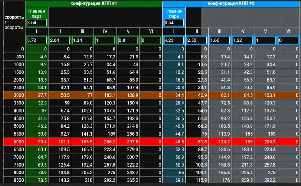Click the 128.9 cell in orange row
Image resolution: width=301 pixels, height=186 pixels.
(x=128, y=95)
